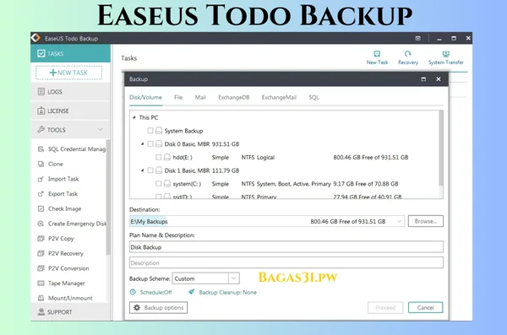Click the P2V Recovery icon

click(41, 253)
